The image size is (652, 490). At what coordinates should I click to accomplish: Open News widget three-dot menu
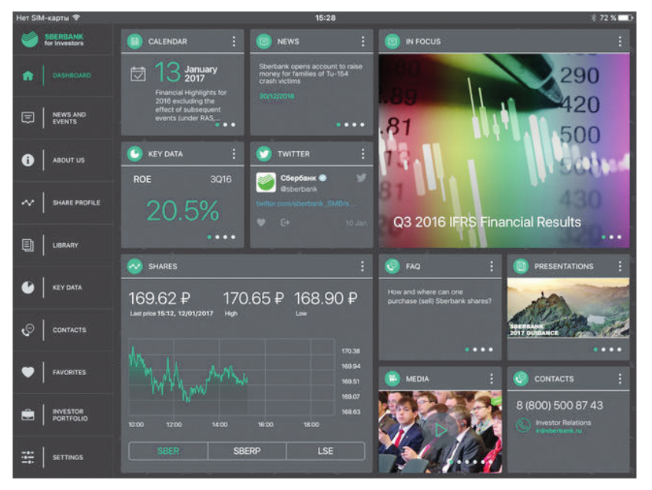[363, 41]
